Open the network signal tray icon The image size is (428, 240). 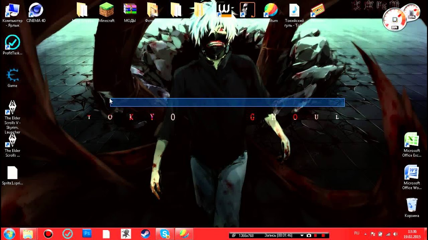coord(388,234)
